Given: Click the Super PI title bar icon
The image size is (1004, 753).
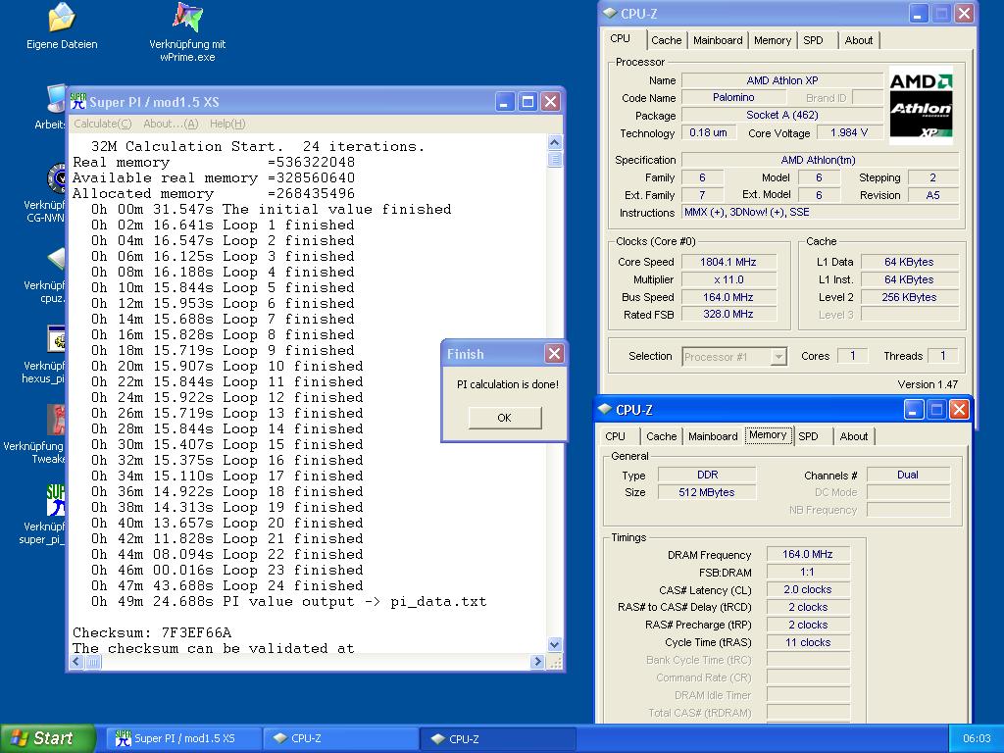Looking at the screenshot, I should point(78,101).
